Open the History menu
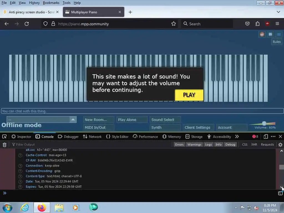Viewport: 284px width, 213px height. click(x=34, y=3)
